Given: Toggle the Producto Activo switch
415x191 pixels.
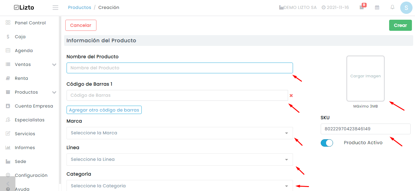Looking at the screenshot, I should [327, 143].
